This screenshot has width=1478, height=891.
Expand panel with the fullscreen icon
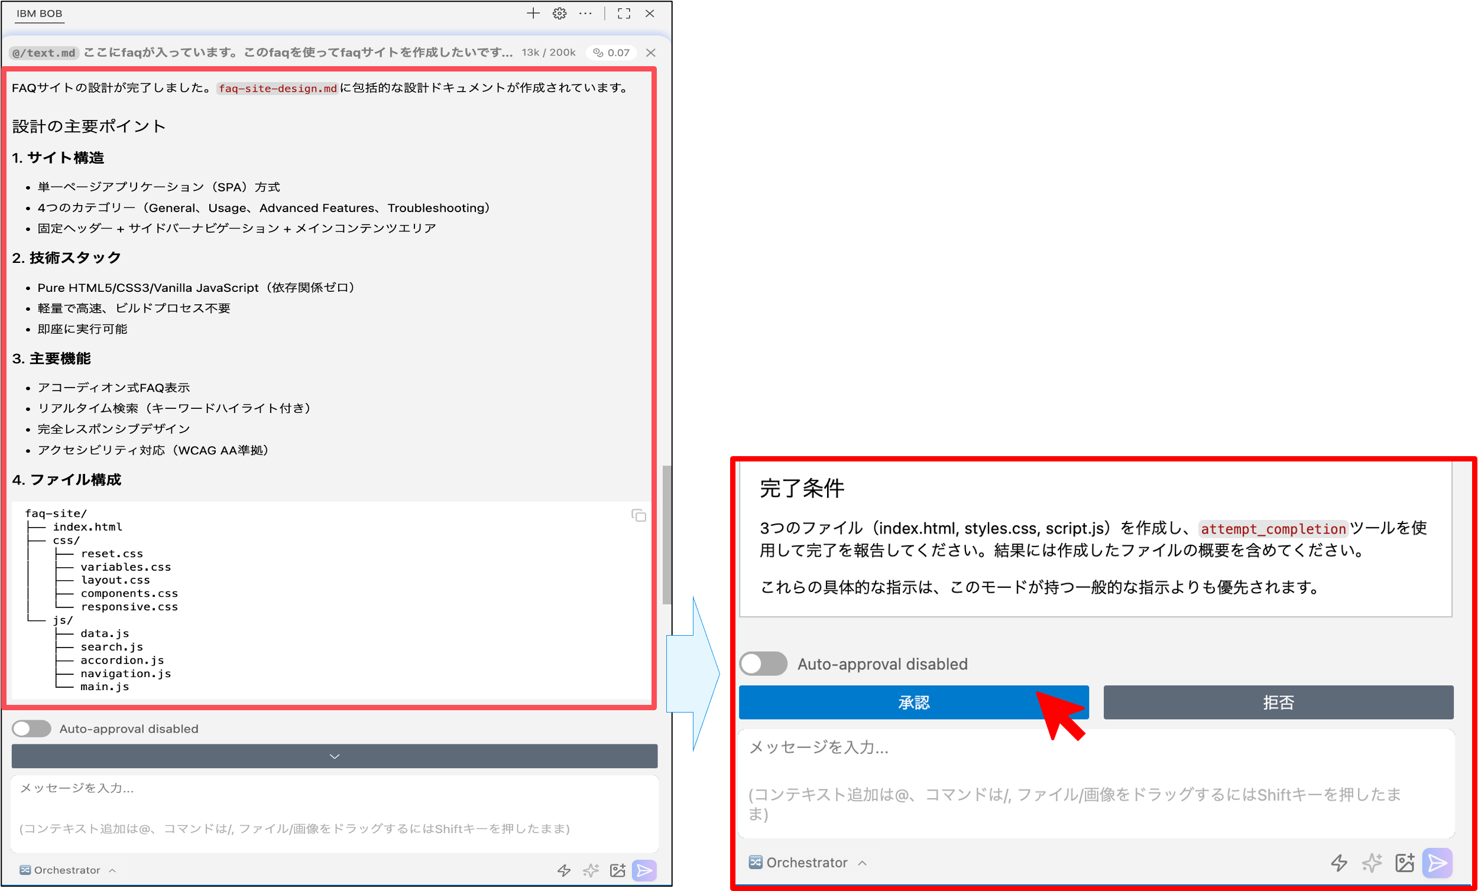point(624,13)
